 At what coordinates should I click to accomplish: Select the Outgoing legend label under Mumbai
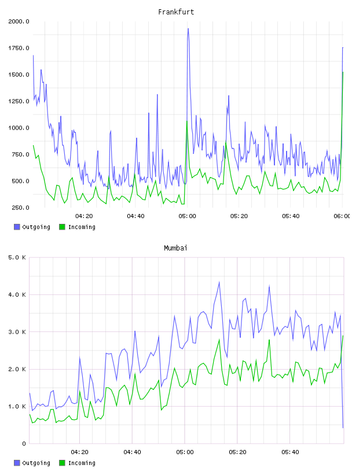click(36, 463)
